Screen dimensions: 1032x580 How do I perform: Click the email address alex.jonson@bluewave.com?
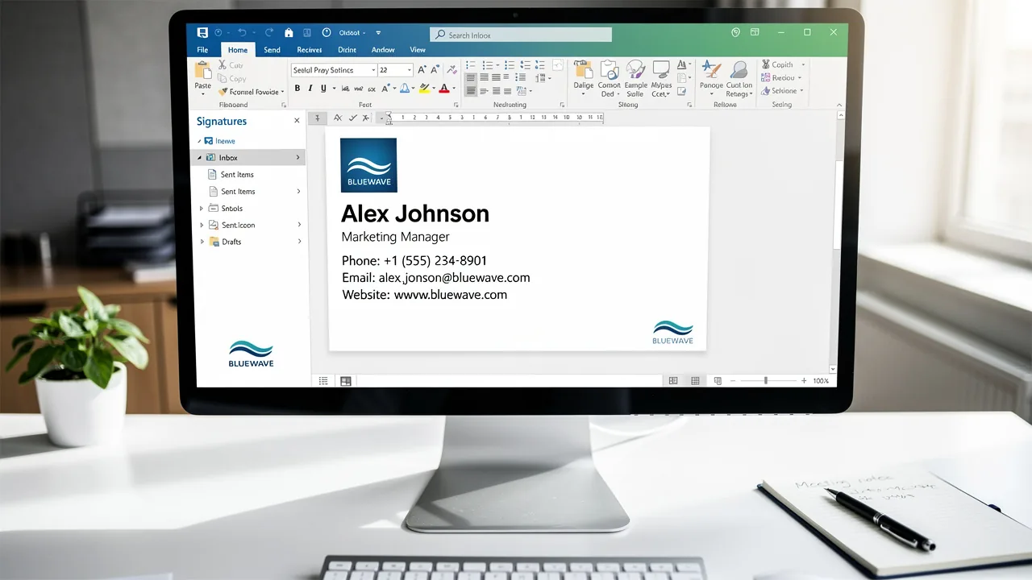point(454,278)
